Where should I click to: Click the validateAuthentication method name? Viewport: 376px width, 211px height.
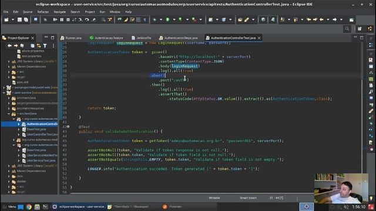click(129, 131)
